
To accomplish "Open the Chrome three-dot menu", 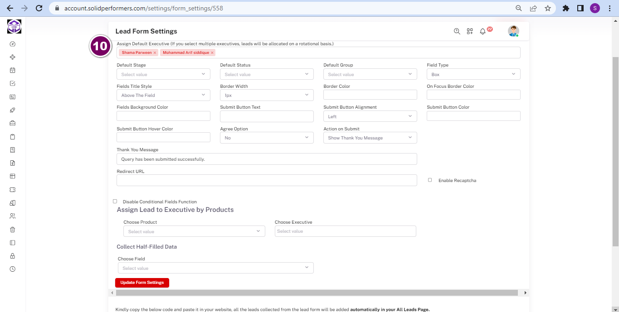I will [609, 8].
